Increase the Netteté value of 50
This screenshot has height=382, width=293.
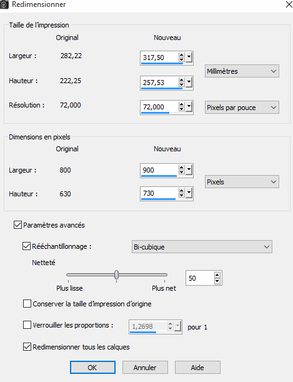217,275
